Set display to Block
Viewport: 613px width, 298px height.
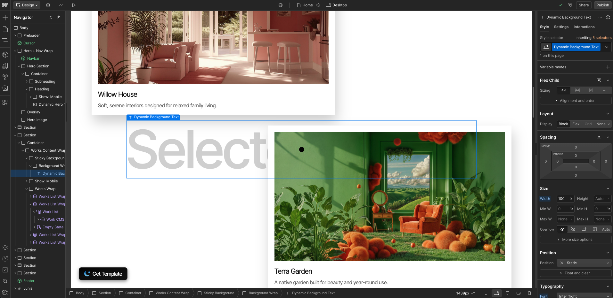click(563, 124)
